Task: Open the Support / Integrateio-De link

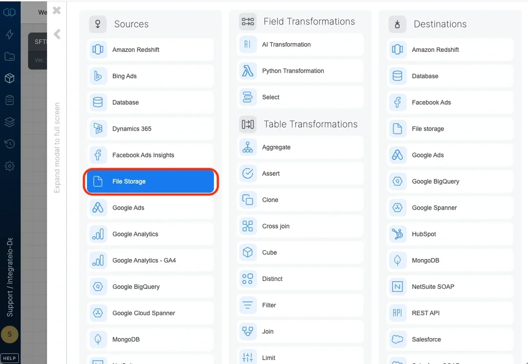Action: (10, 273)
